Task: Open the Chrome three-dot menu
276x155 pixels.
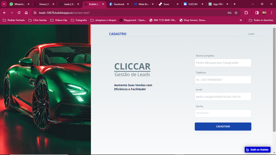Action: [272, 13]
